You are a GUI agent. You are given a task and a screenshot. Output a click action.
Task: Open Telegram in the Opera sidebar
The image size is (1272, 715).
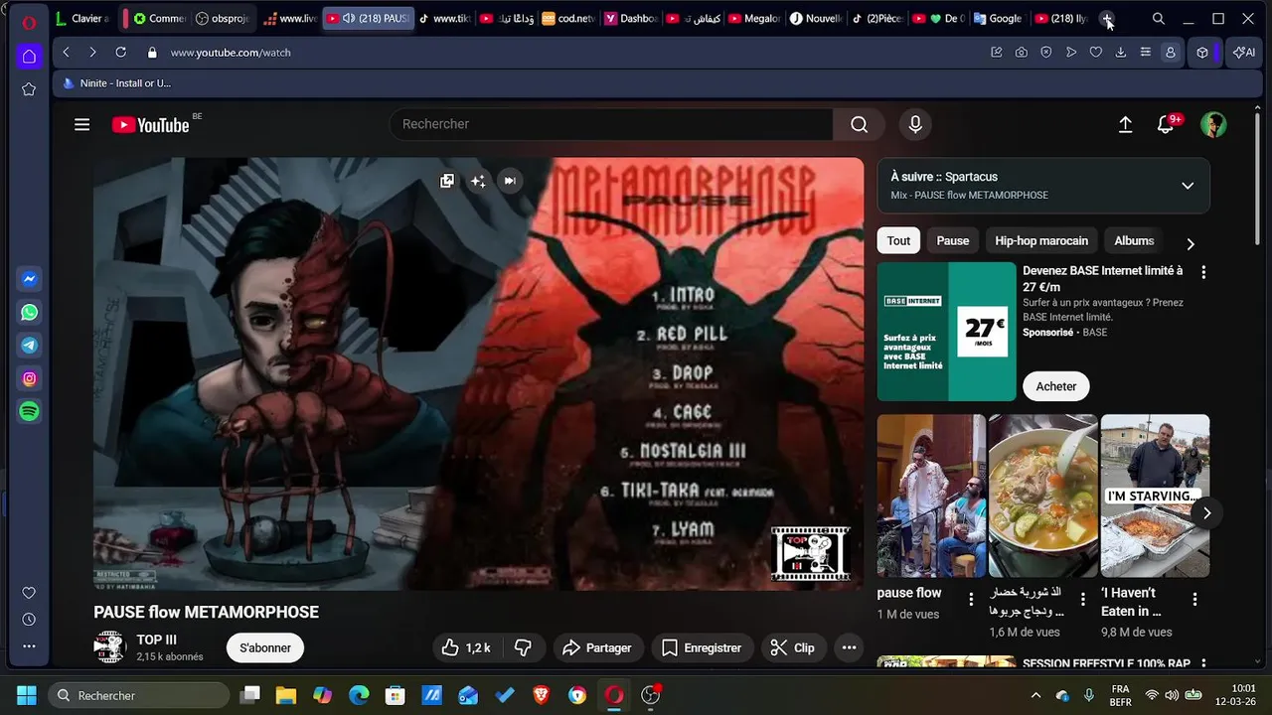(29, 346)
